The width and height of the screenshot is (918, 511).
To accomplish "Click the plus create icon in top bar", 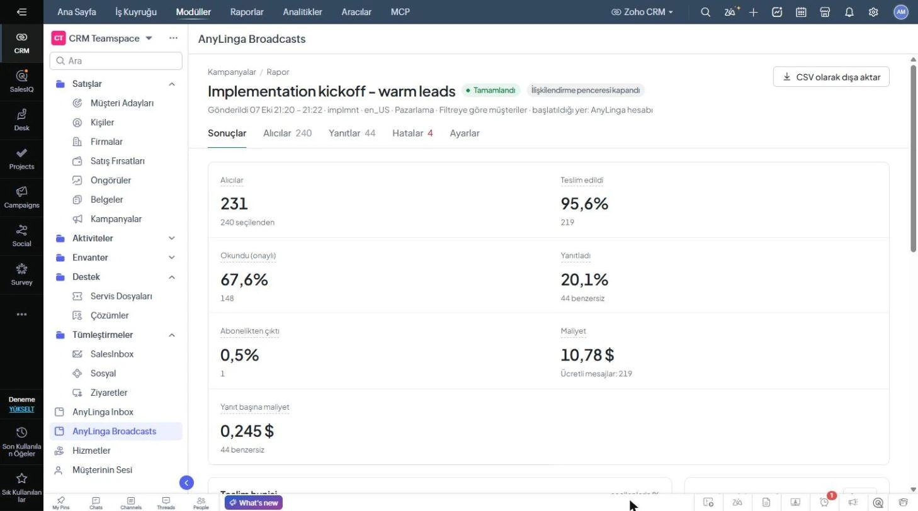I will 754,12.
